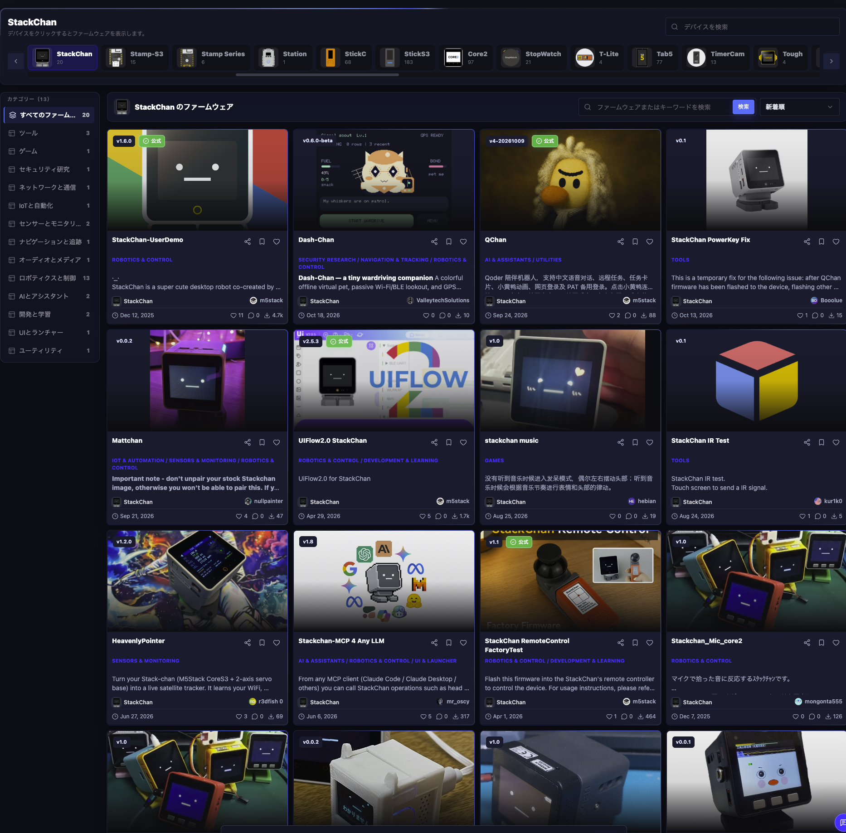This screenshot has height=833, width=846.
Task: Like the Stackchan_Mic_core2 card
Action: pyautogui.click(x=836, y=643)
